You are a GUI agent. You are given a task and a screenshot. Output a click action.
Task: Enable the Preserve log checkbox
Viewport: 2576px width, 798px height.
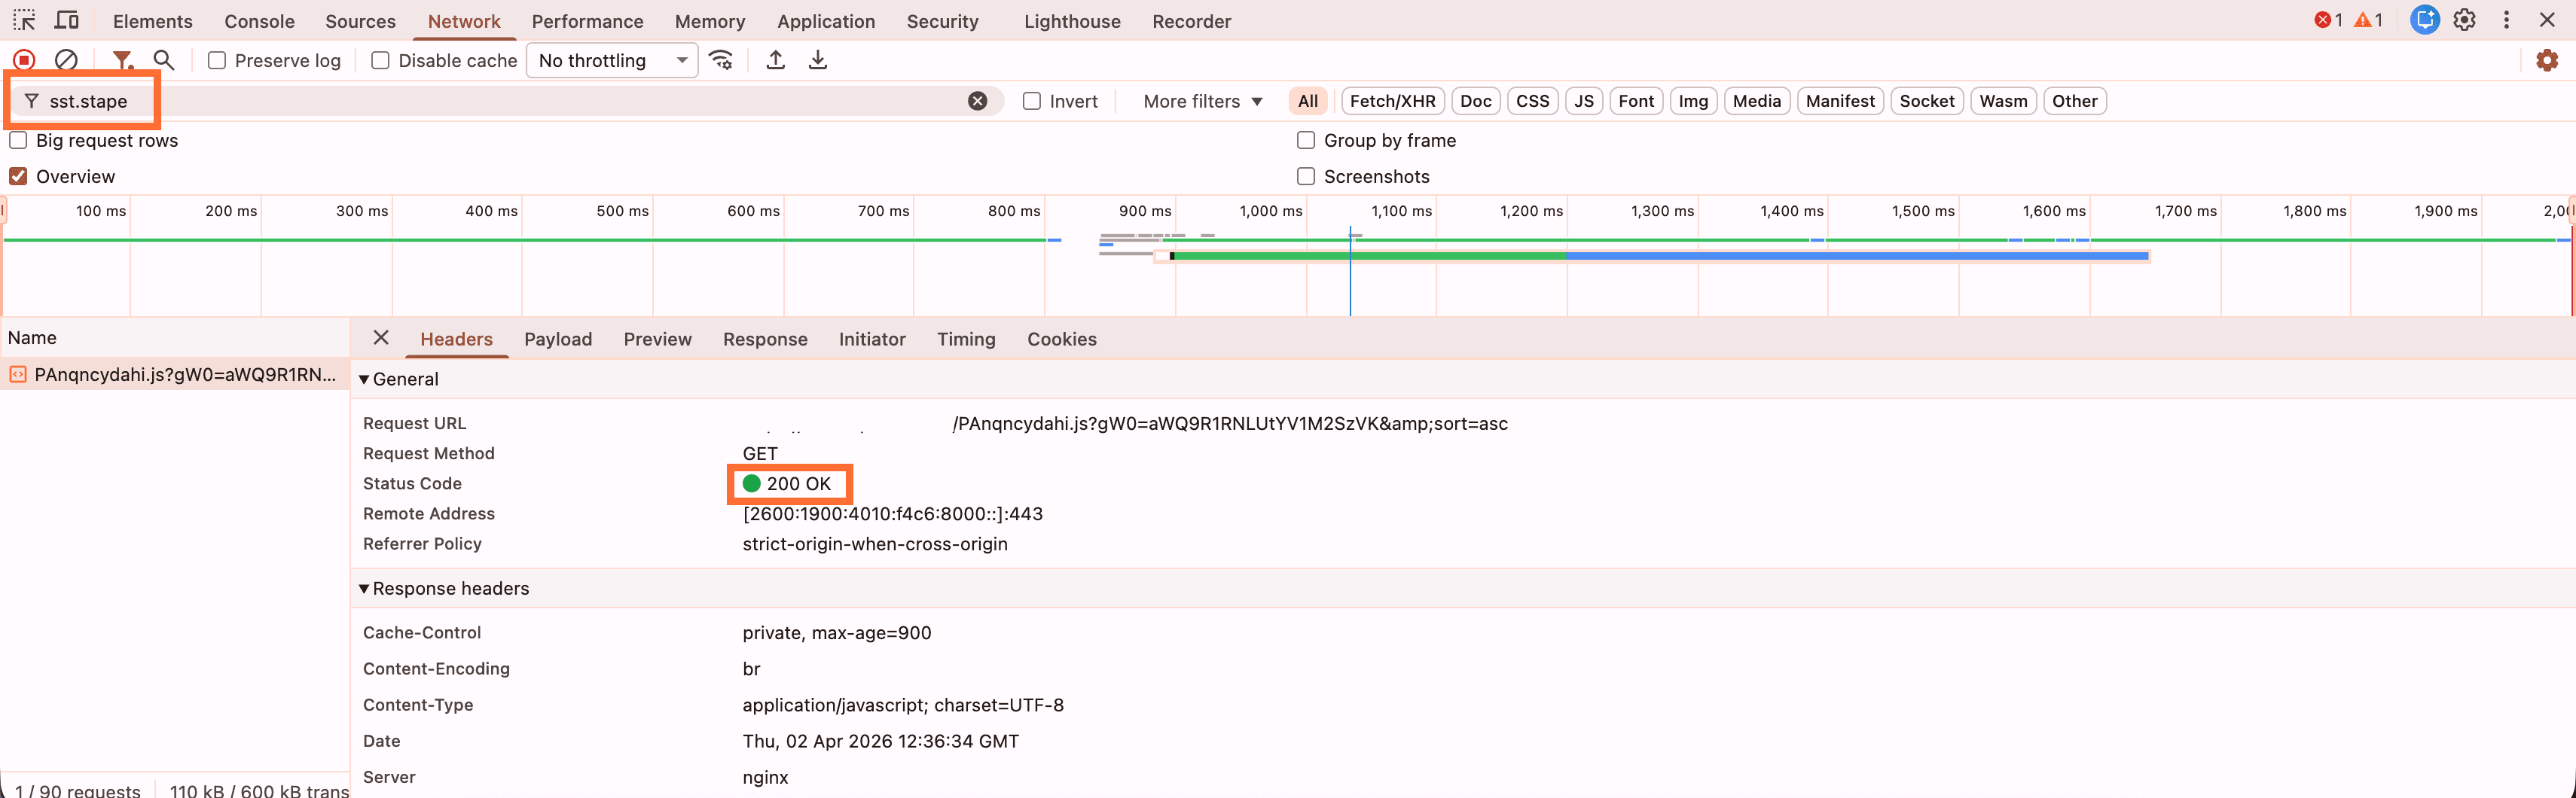click(217, 61)
